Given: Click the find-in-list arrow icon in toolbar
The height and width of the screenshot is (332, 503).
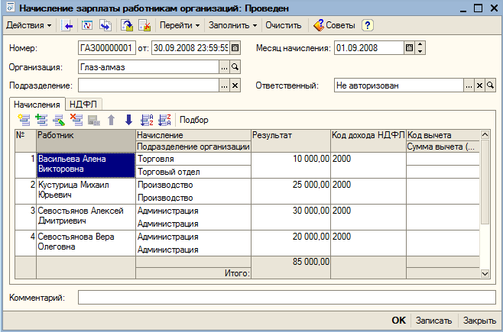Looking at the screenshot, I should point(67,25).
